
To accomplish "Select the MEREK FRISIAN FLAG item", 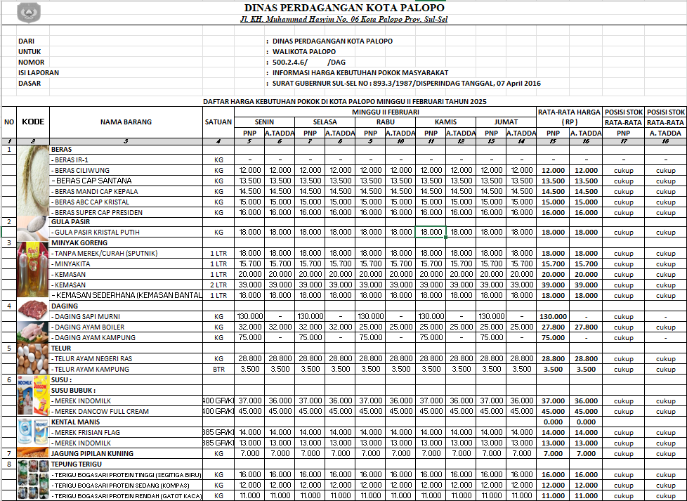I will pyautogui.click(x=86, y=432).
